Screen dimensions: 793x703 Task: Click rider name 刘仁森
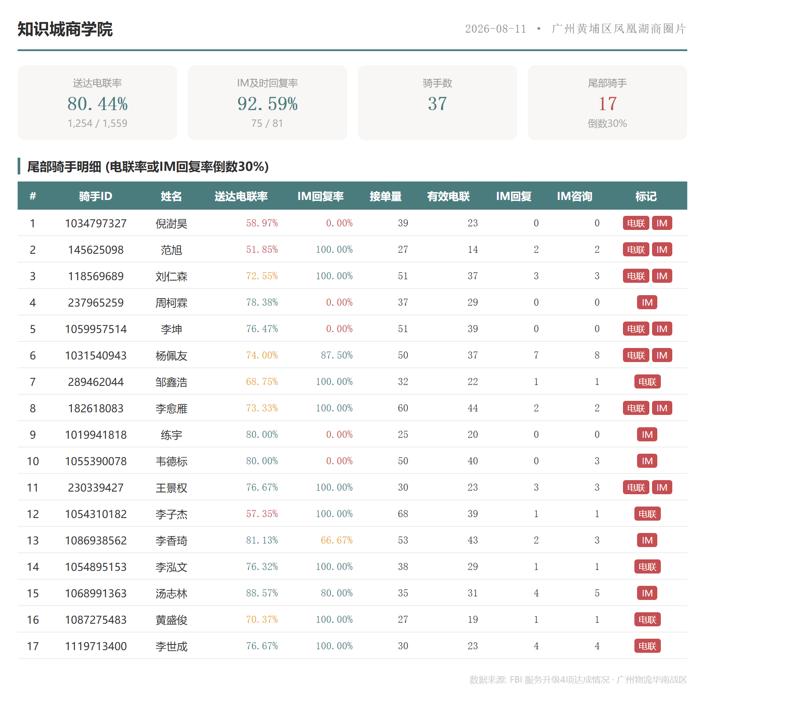pos(171,276)
